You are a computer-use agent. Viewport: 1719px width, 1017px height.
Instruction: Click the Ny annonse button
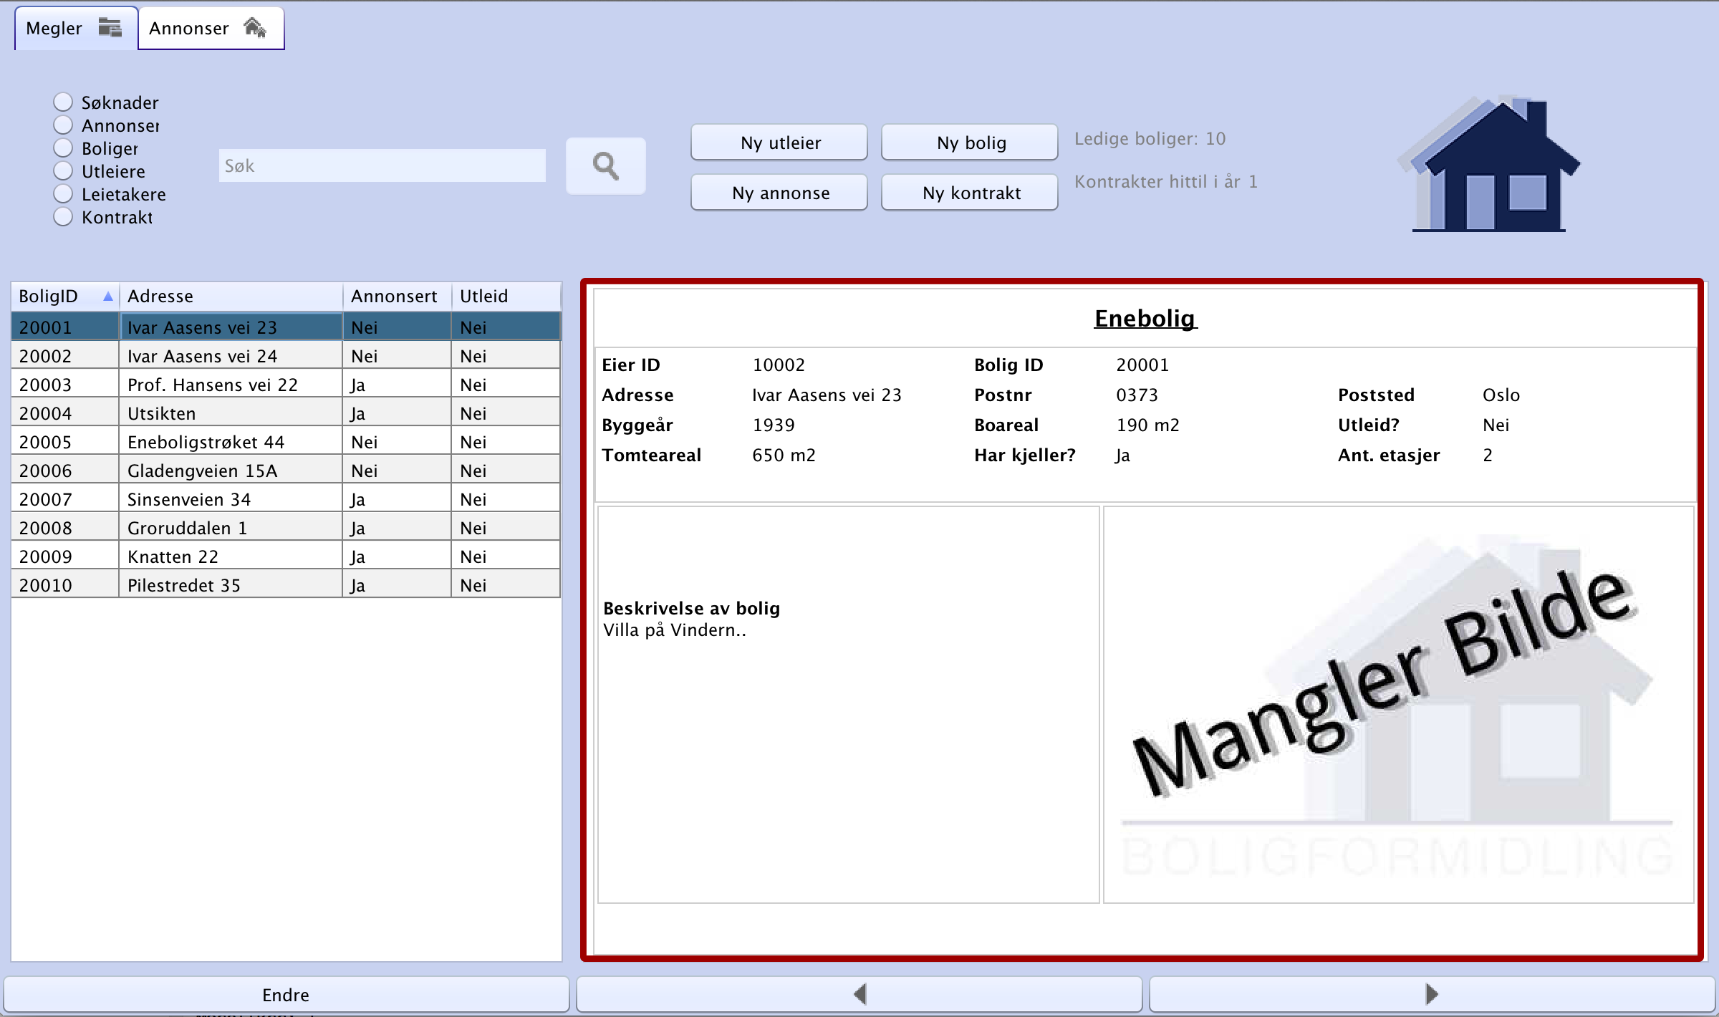[x=779, y=193]
